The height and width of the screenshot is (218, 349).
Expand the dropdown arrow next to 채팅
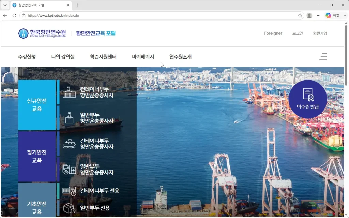click(x=345, y=15)
